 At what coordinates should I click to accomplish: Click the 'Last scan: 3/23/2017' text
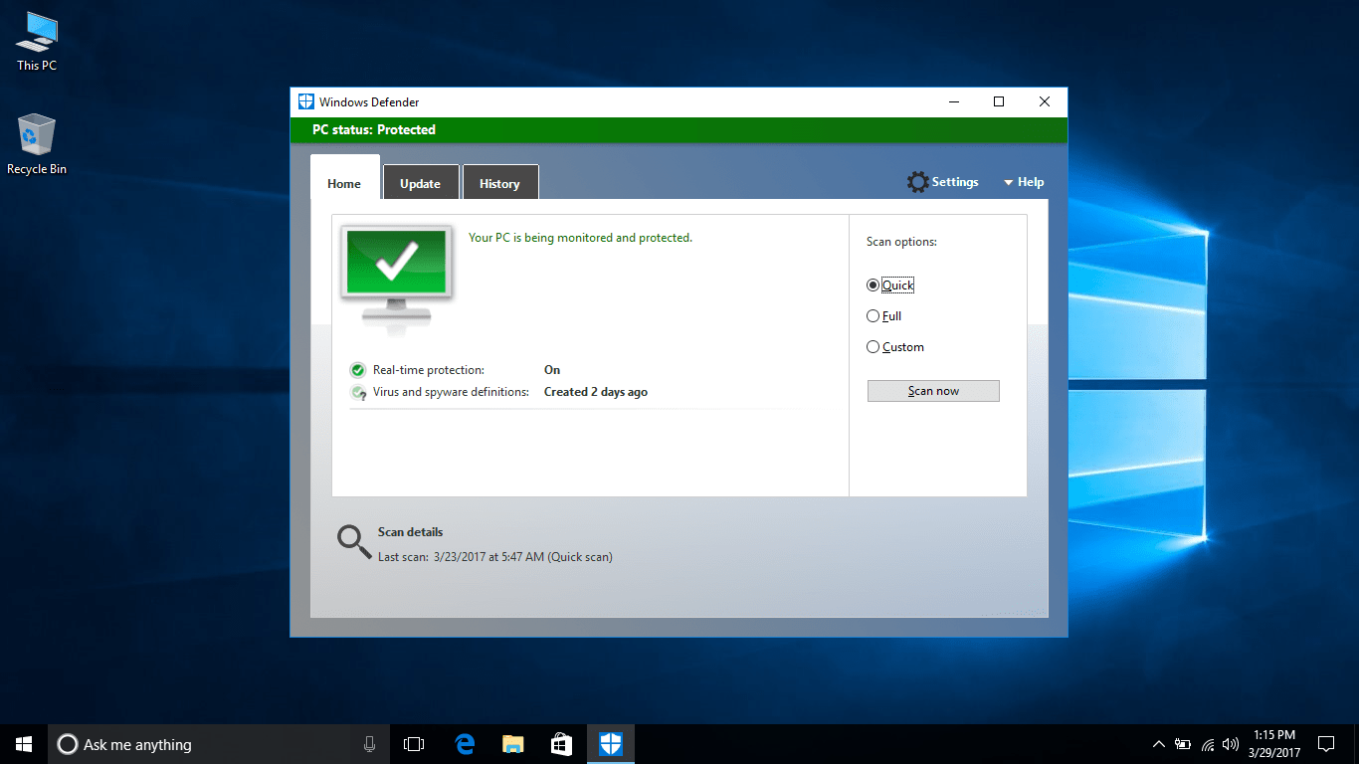495,557
